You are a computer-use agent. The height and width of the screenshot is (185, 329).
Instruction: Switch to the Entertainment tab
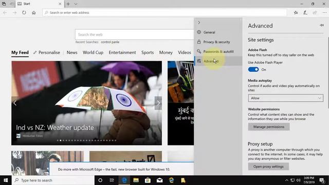point(122,52)
